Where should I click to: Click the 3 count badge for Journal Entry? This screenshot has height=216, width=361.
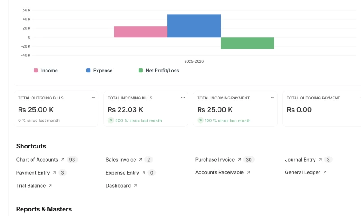click(329, 160)
